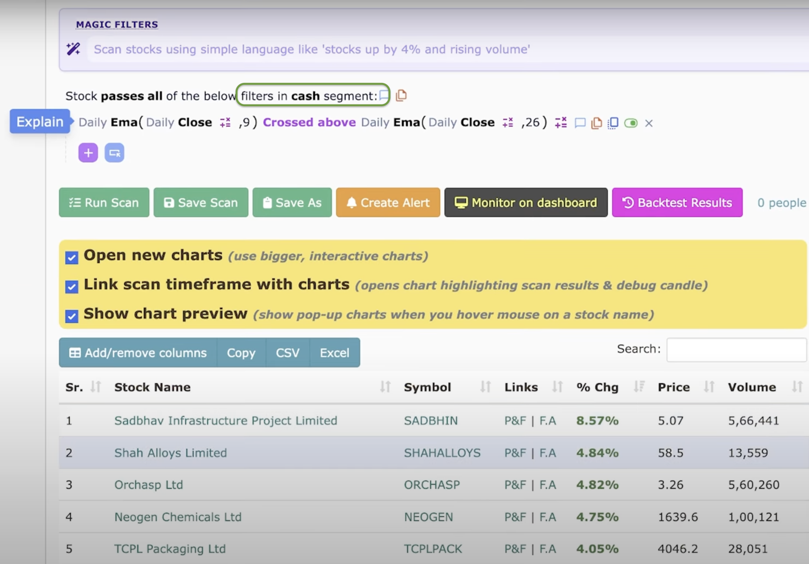Add a new filter with the purple plus button

point(88,152)
